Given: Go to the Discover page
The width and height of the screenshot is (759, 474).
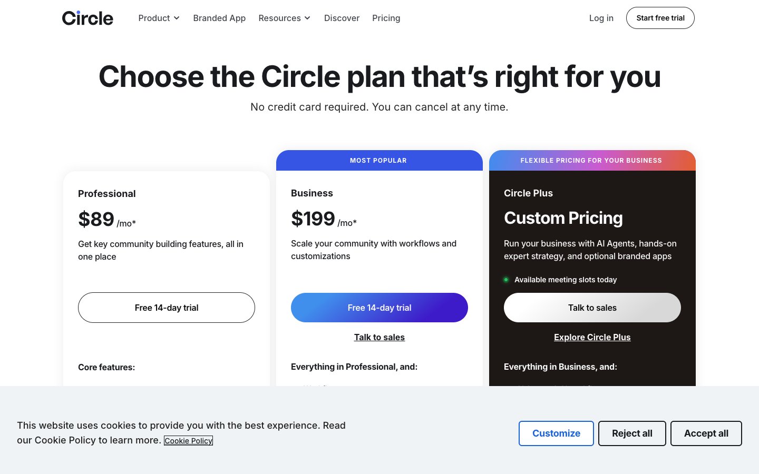Looking at the screenshot, I should (342, 18).
